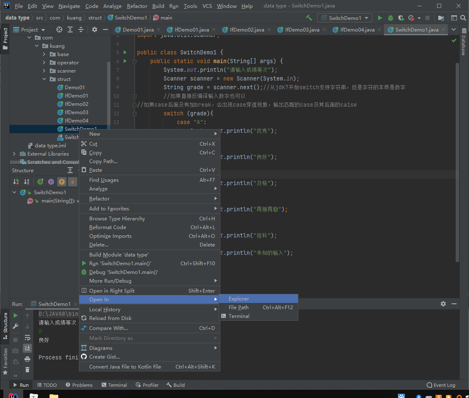The width and height of the screenshot is (469, 398).
Task: Run SwitchDemo1 with the green toolbar play button
Action: (x=380, y=18)
